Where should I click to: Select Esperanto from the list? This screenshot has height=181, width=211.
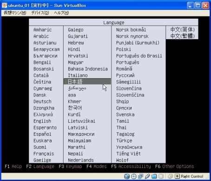point(45,127)
